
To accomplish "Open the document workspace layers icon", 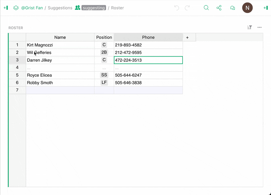I will (x=16, y=8).
